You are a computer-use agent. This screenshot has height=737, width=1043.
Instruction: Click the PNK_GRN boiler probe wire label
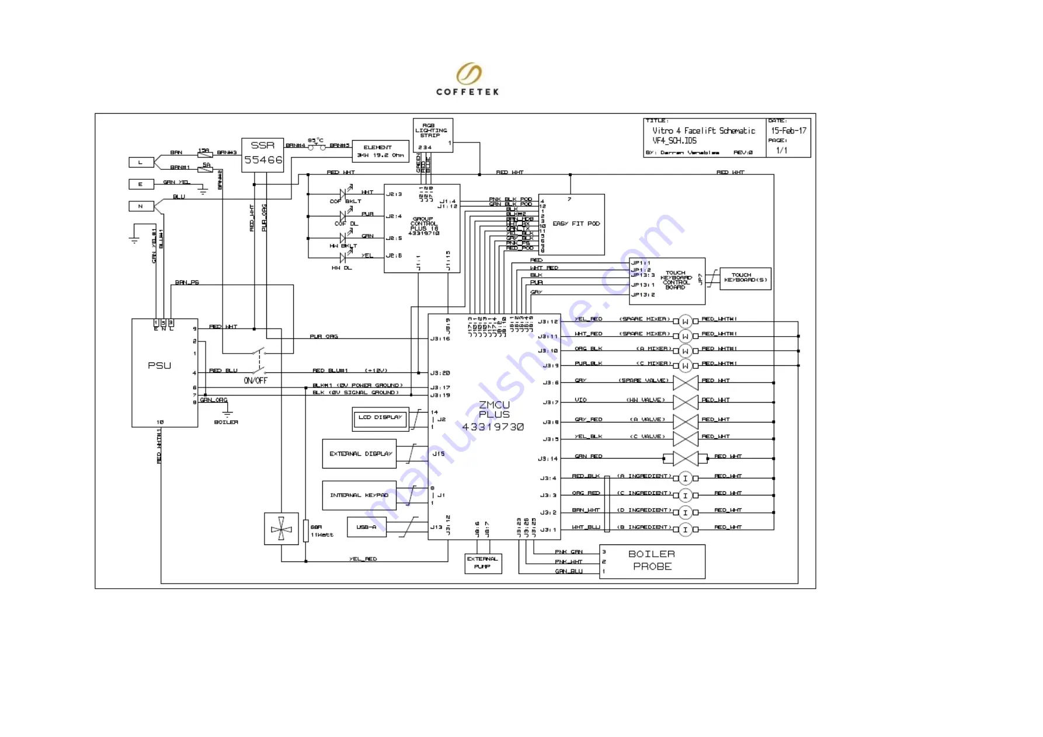click(x=569, y=551)
